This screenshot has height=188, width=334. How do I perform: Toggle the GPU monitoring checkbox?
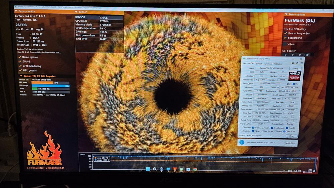(20, 66)
